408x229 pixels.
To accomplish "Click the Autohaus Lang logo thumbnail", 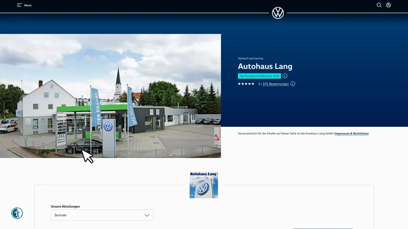I will (x=204, y=185).
